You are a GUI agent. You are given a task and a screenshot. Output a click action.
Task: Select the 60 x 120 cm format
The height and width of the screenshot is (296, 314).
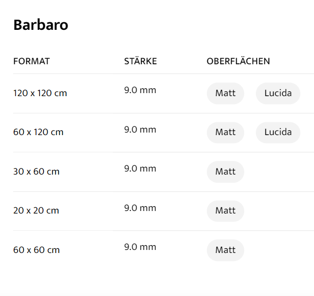tap(38, 133)
